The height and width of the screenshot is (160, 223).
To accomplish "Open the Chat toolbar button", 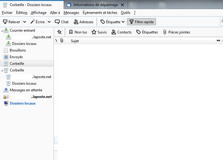I will (62, 22).
